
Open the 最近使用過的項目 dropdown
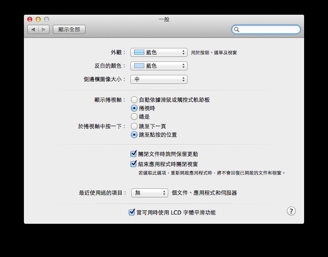[150, 193]
